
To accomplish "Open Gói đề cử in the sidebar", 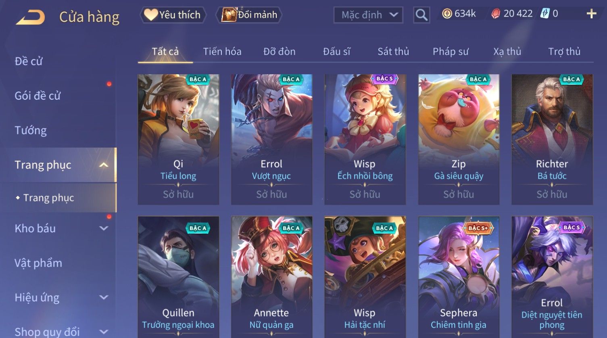I will (38, 96).
